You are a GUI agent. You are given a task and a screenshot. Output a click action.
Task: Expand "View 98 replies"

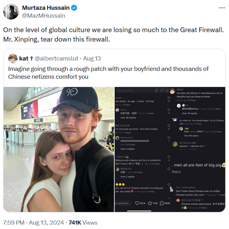[191, 136]
